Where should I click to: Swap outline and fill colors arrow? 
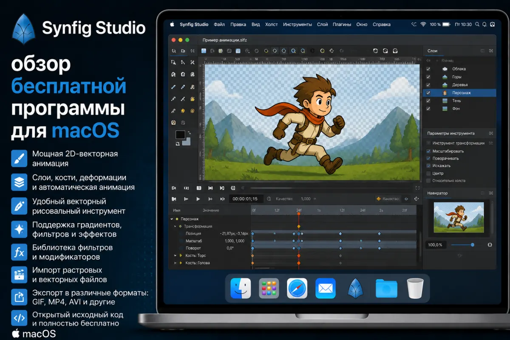pyautogui.click(x=189, y=133)
